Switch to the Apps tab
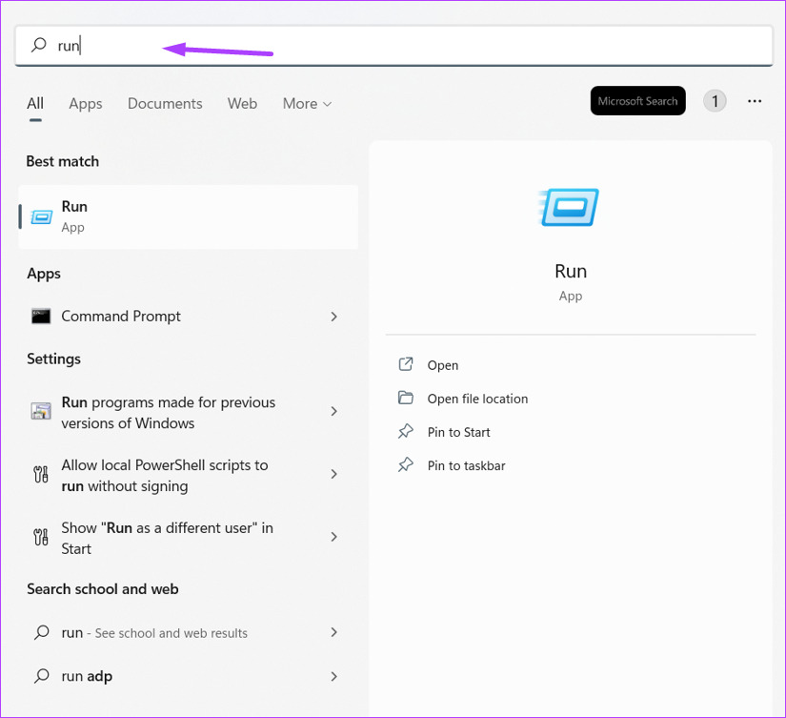This screenshot has width=786, height=718. (x=86, y=104)
